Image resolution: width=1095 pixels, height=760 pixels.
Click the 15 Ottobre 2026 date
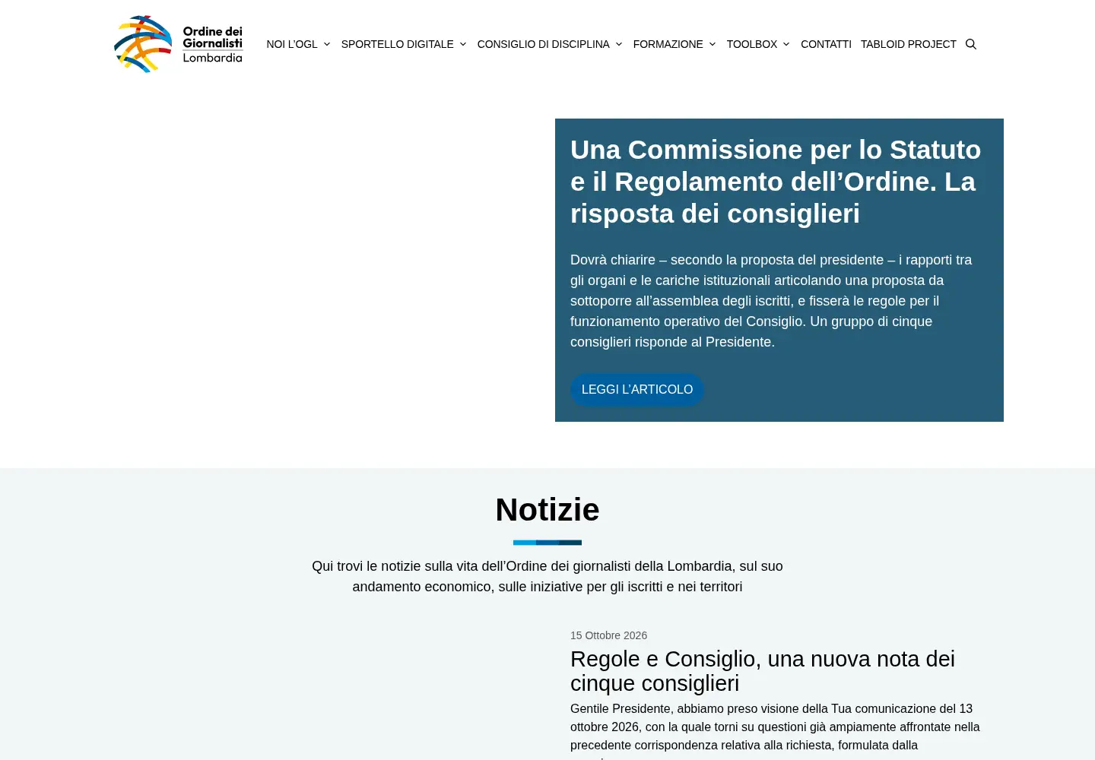click(608, 635)
